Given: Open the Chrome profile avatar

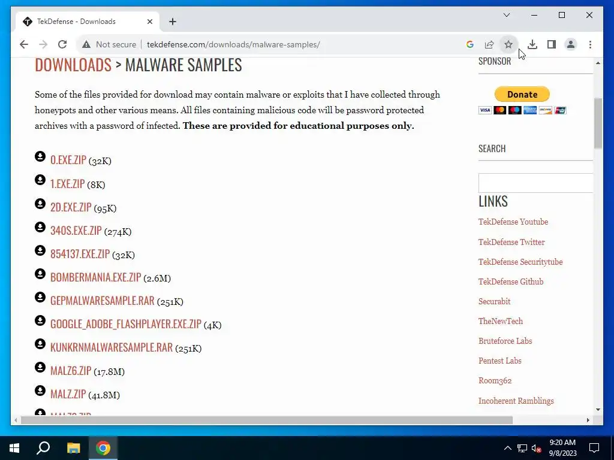Looking at the screenshot, I should click(x=571, y=44).
